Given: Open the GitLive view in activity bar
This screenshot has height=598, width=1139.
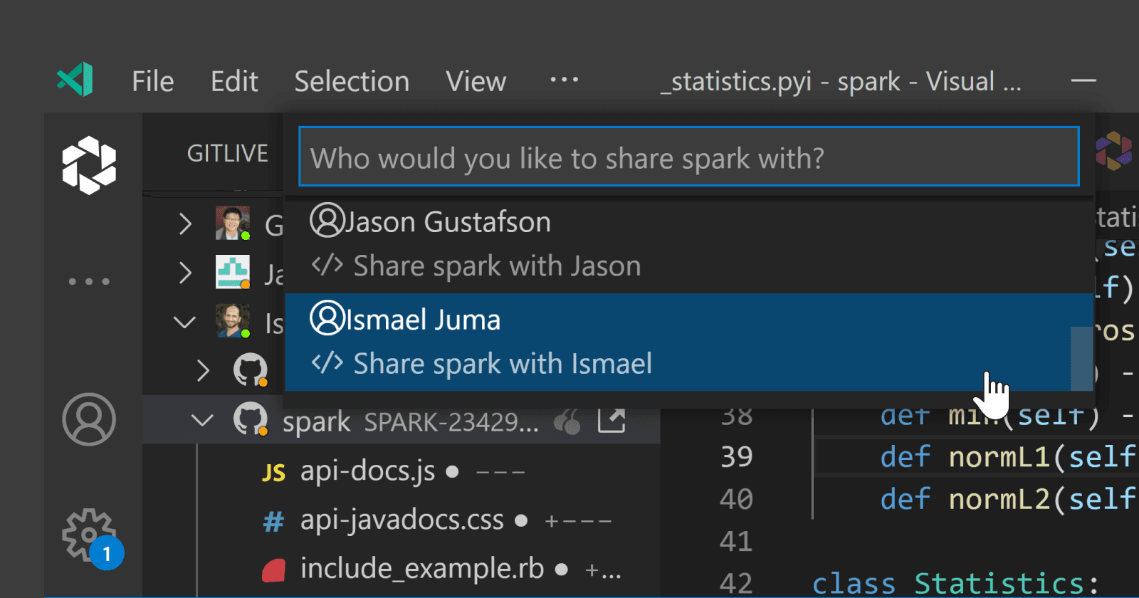Looking at the screenshot, I should pos(89,165).
